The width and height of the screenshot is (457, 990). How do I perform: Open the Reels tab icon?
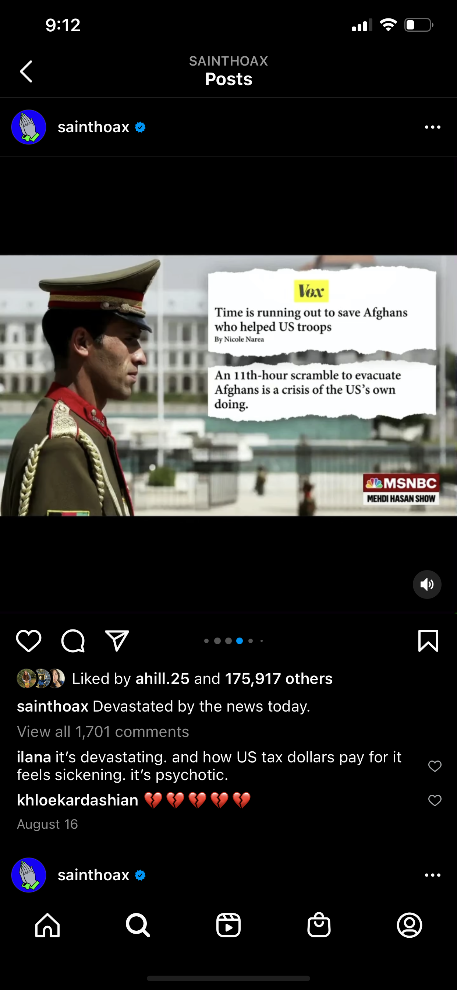[229, 925]
